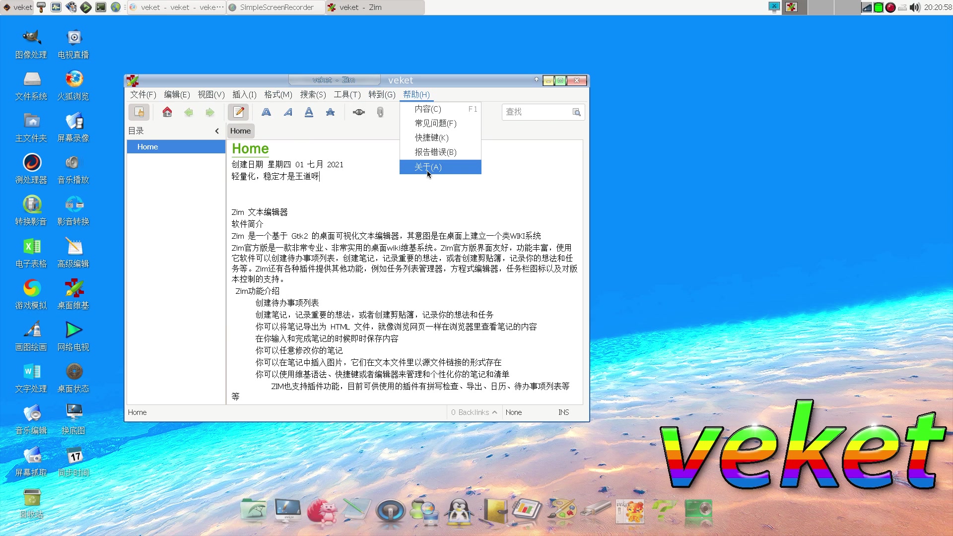
Task: Open the 转到(G) menu
Action: click(x=382, y=94)
